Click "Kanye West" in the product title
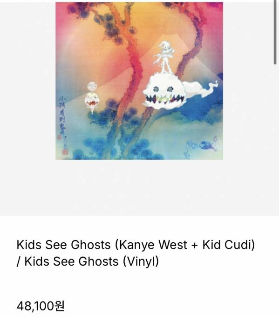 [153, 245]
